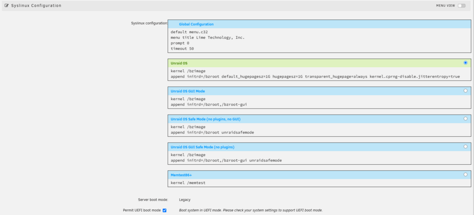The height and width of the screenshot is (215, 474).
Task: Click Unraid OS GUI Safe Mode label
Action: pyautogui.click(x=202, y=147)
